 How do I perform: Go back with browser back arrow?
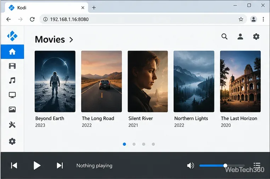coord(9,19)
